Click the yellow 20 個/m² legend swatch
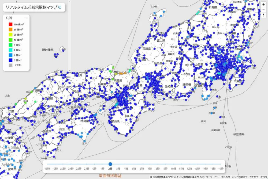This screenshot has height=179, width=268. click(x=11, y=35)
